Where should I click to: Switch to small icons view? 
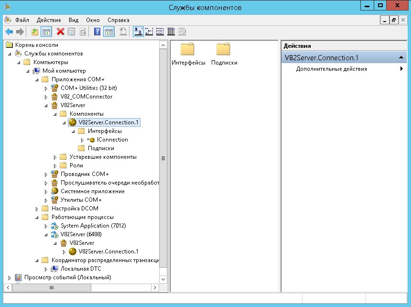click(149, 32)
